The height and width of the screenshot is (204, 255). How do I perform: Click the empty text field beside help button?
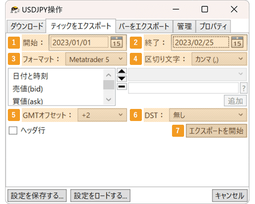184,88
